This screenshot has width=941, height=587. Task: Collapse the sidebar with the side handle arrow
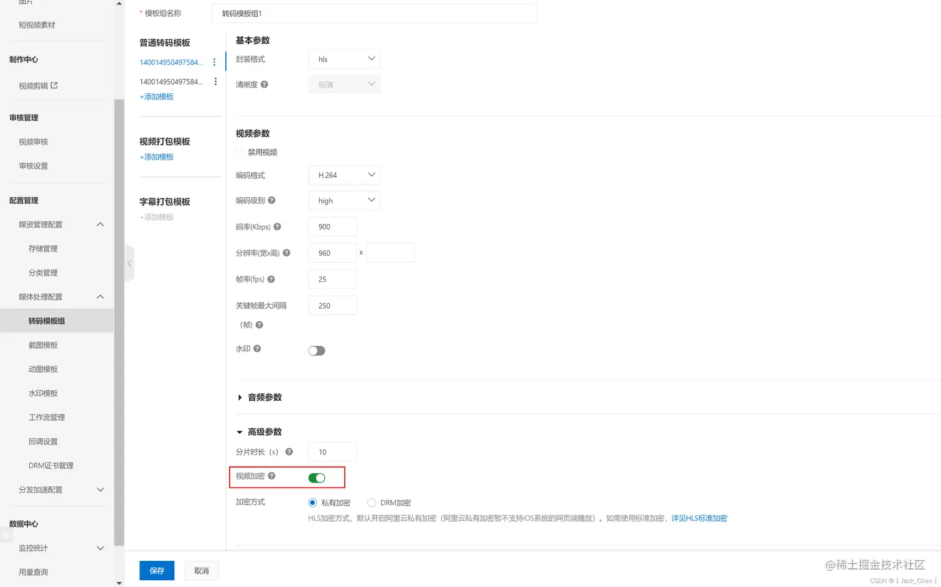[129, 264]
